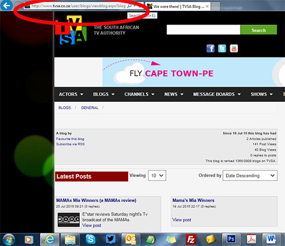Launch Photoshop from the taskbar
285x246 pixels.
coord(231,239)
